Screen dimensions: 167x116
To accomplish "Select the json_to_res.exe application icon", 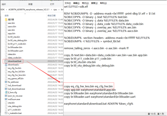I will click(x=6, y=96).
